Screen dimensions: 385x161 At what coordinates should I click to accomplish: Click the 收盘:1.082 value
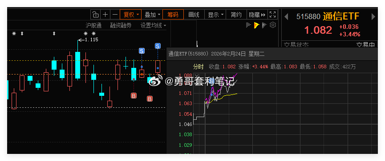tap(222, 67)
